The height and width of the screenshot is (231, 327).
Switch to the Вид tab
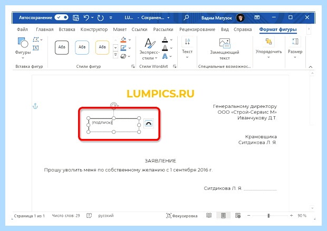[225, 29]
